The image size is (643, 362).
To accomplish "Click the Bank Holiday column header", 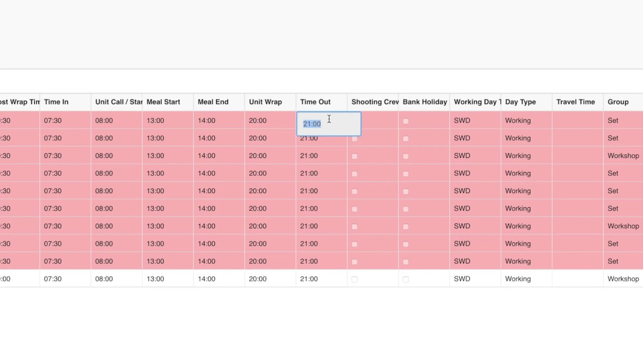I will [x=424, y=102].
